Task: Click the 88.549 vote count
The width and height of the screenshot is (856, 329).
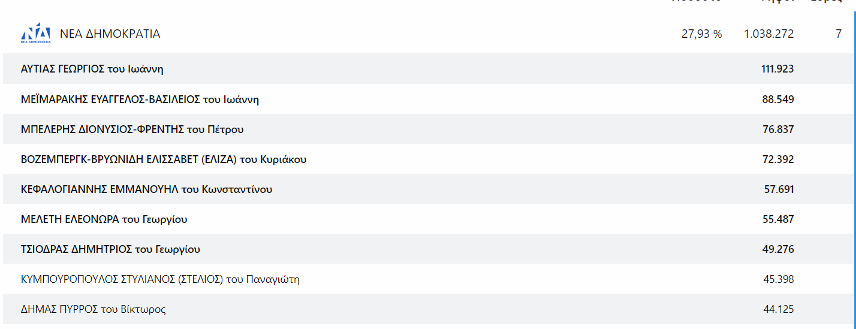Action: [778, 99]
